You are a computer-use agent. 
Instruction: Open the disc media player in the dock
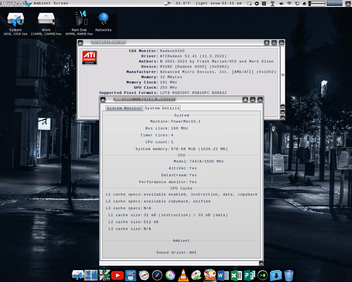(196, 275)
